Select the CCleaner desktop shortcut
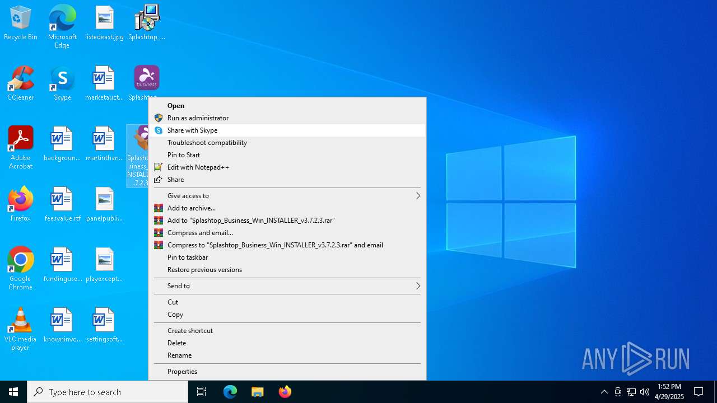 [21, 84]
